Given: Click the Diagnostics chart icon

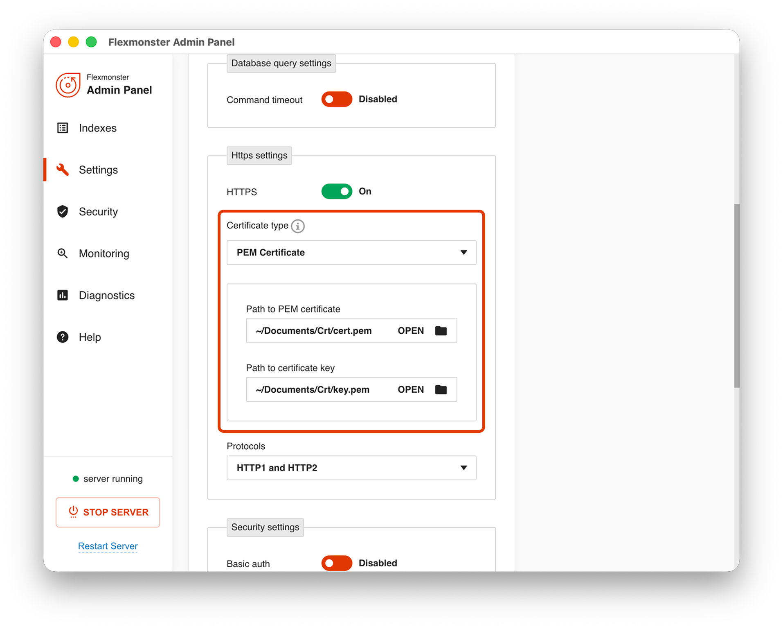Looking at the screenshot, I should 63,295.
